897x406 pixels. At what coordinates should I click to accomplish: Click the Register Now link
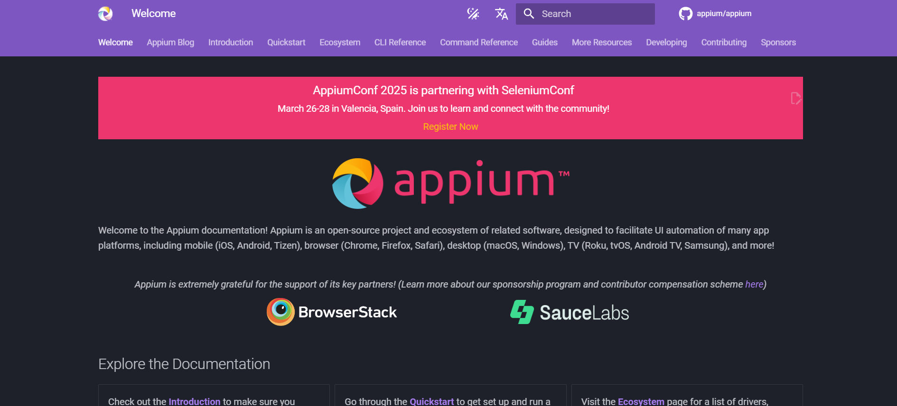[450, 126]
